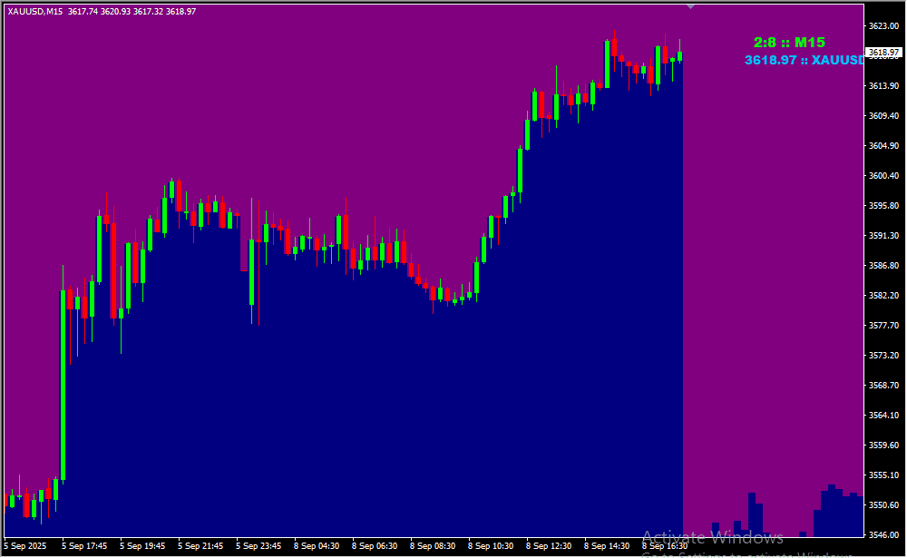Viewport: 907px width, 558px height.
Task: Click the 3613.90 price level on axis
Action: click(883, 86)
